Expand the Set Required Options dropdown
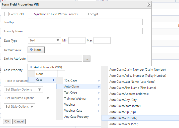The image size is (179, 128). [x=28, y=98]
